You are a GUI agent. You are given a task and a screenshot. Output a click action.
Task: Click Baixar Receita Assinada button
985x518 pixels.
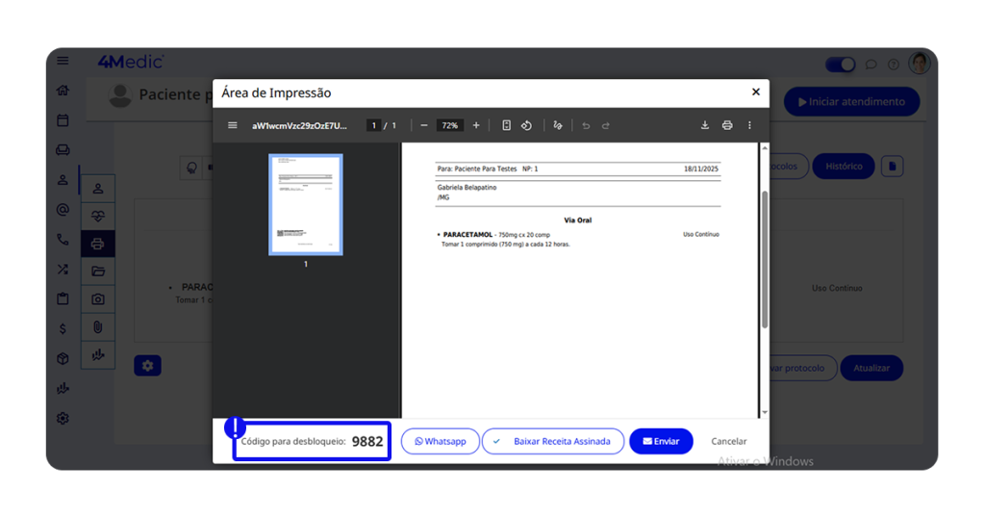point(553,441)
